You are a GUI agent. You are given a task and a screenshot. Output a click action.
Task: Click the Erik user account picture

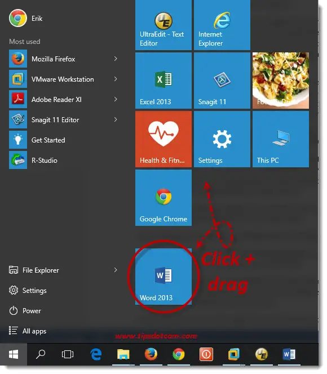[x=18, y=18]
